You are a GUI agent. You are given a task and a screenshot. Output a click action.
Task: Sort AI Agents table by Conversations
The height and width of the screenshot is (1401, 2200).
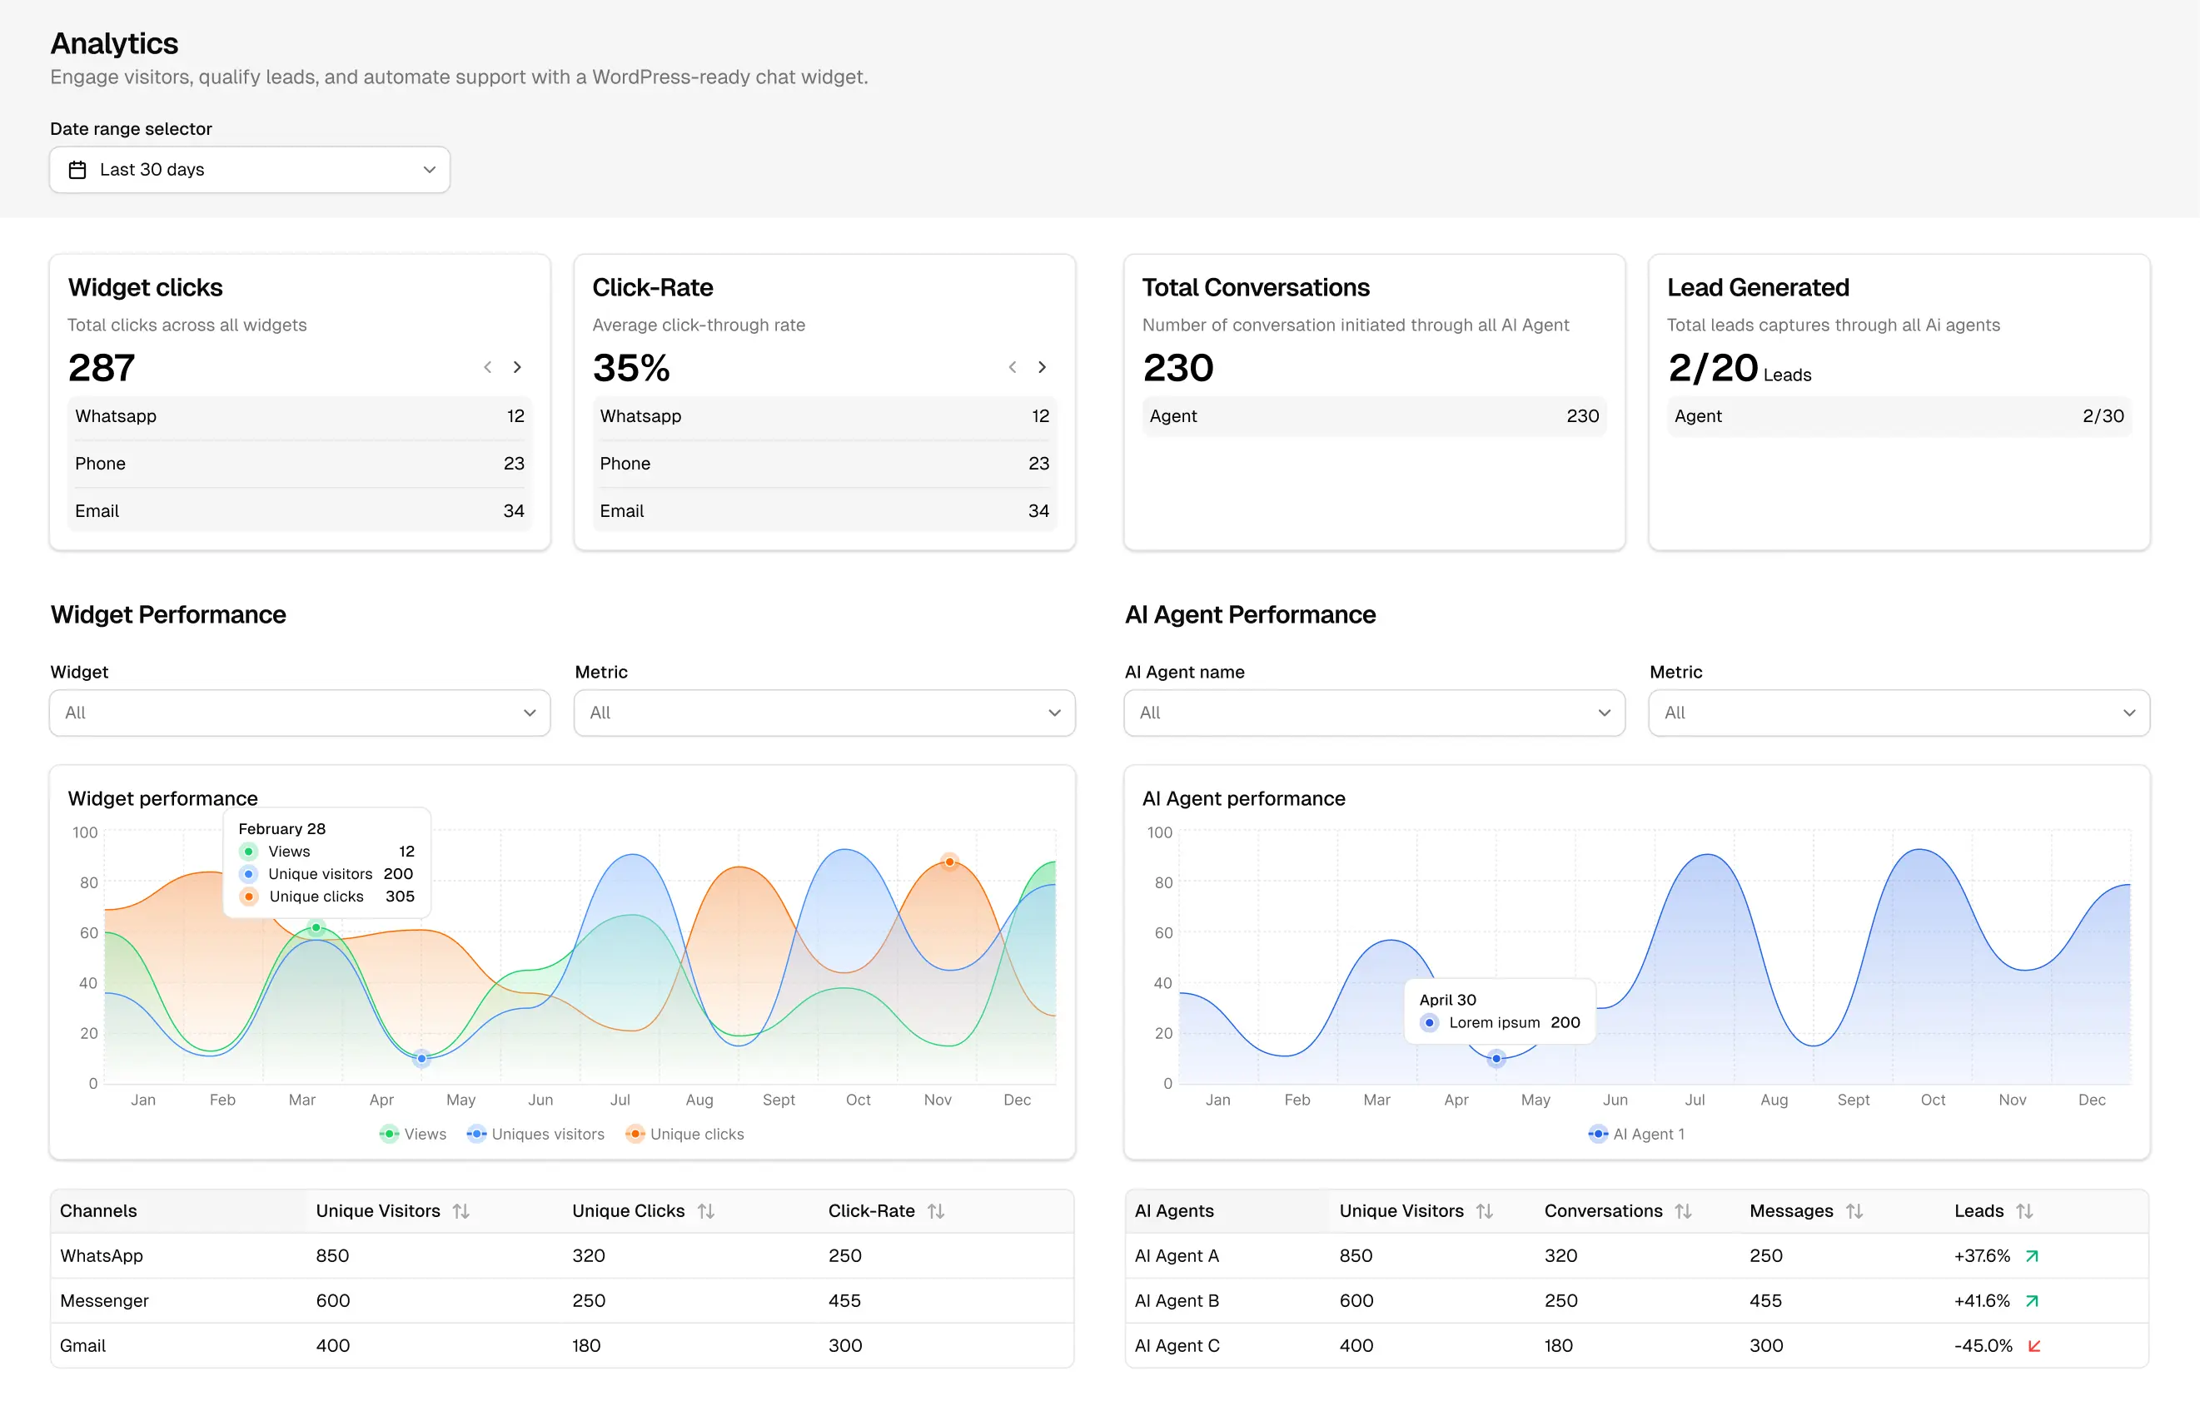1684,1211
